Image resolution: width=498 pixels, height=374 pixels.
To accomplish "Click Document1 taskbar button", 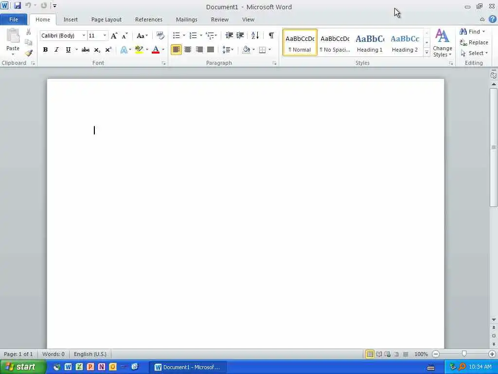I will tap(187, 367).
